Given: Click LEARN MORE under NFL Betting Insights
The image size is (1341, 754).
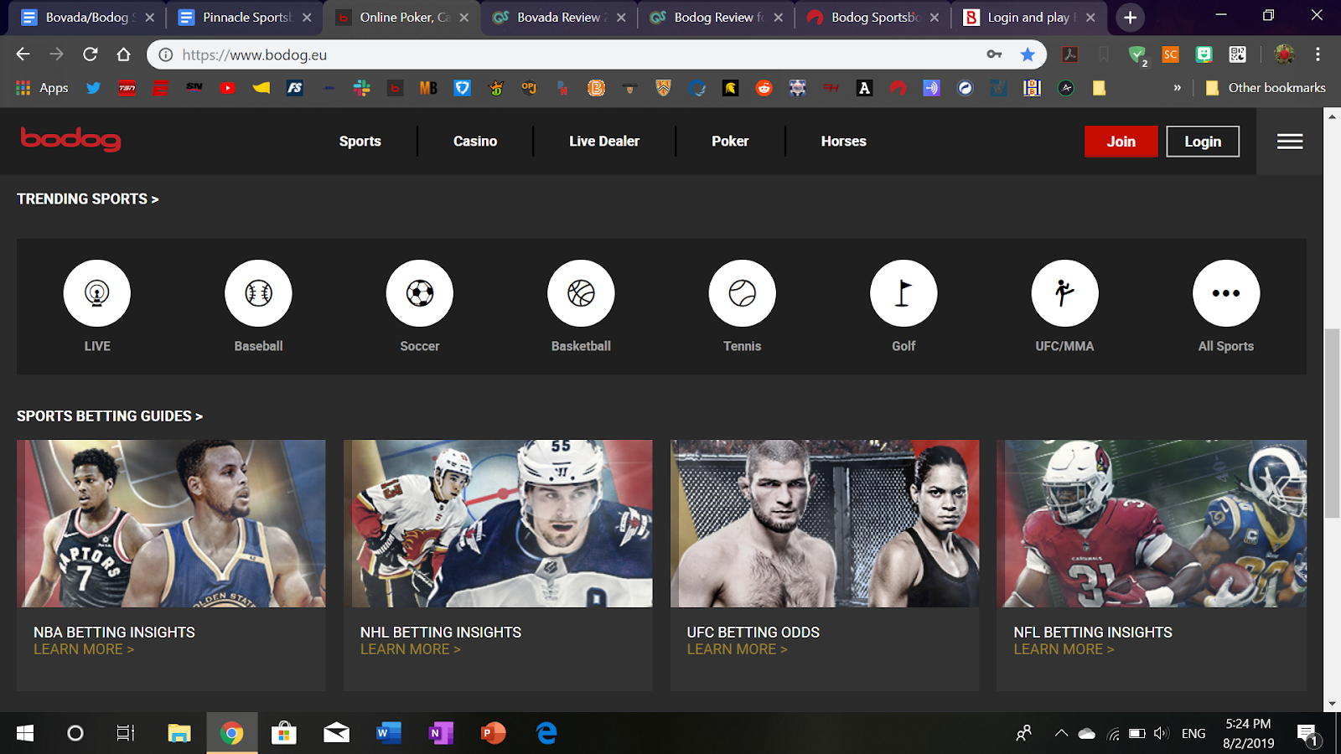Looking at the screenshot, I should (x=1064, y=649).
